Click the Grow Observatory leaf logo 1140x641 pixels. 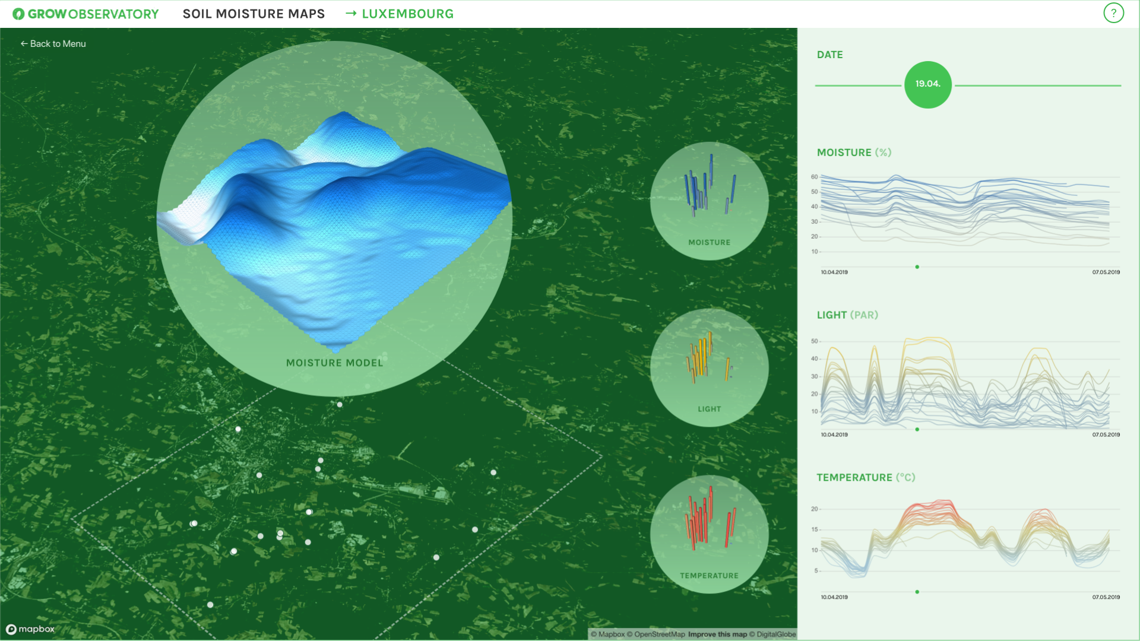[18, 14]
